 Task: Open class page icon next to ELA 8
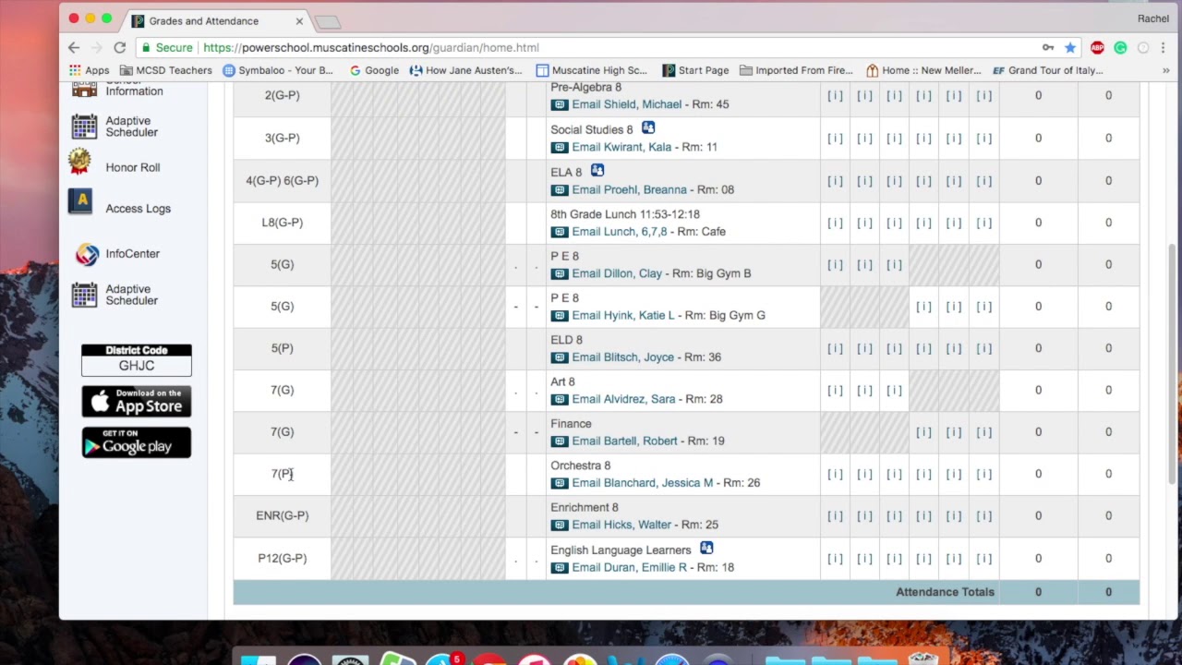tap(597, 171)
